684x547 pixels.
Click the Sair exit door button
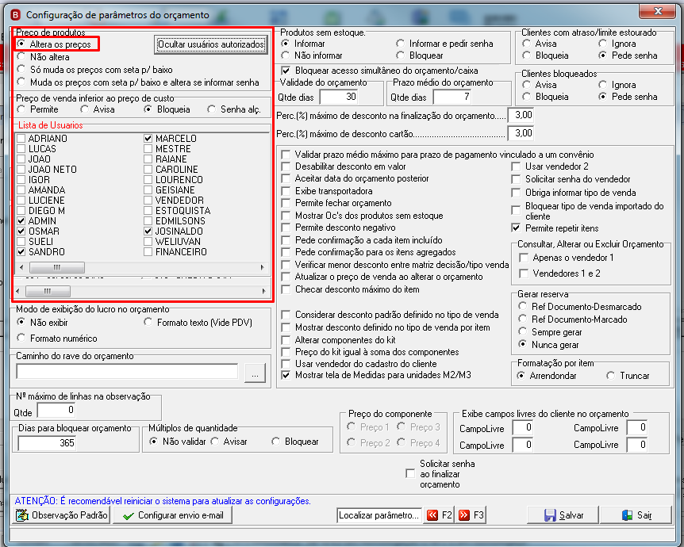point(636,515)
